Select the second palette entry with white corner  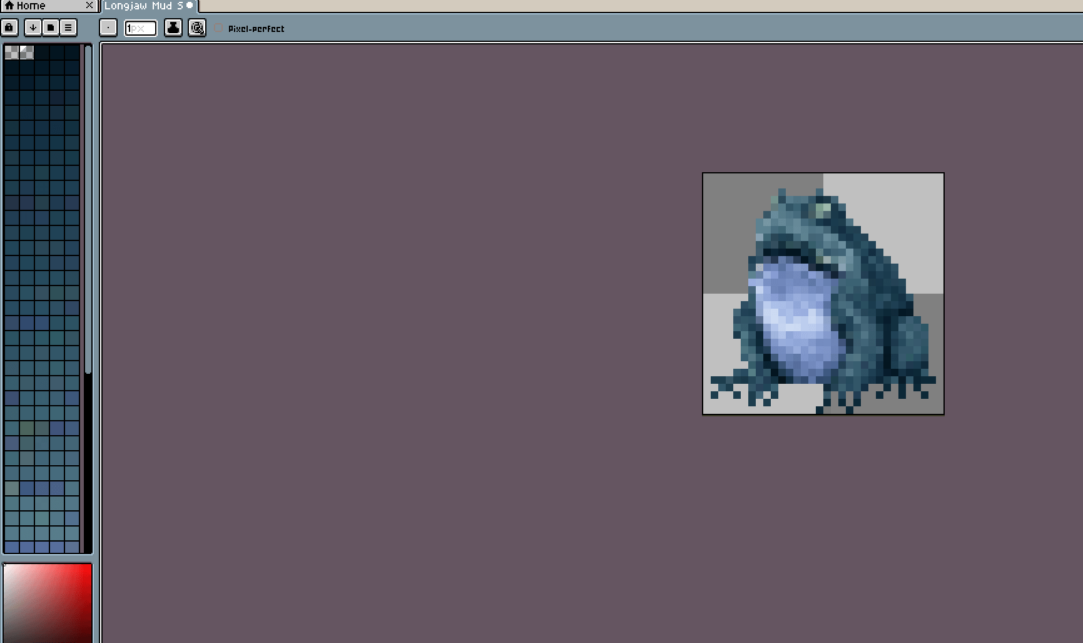26,52
